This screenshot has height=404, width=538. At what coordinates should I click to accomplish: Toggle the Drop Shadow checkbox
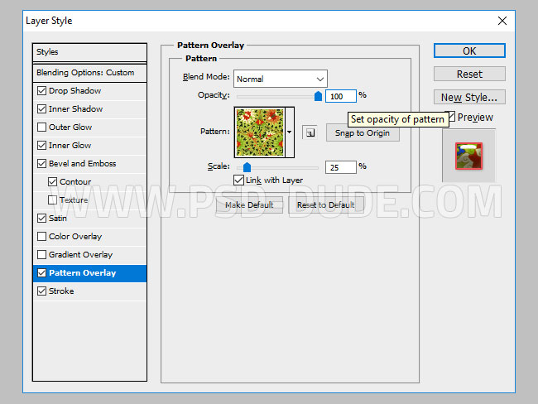click(x=42, y=90)
